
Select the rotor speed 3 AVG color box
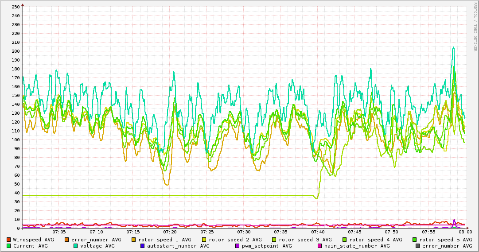pyautogui.click(x=274, y=240)
